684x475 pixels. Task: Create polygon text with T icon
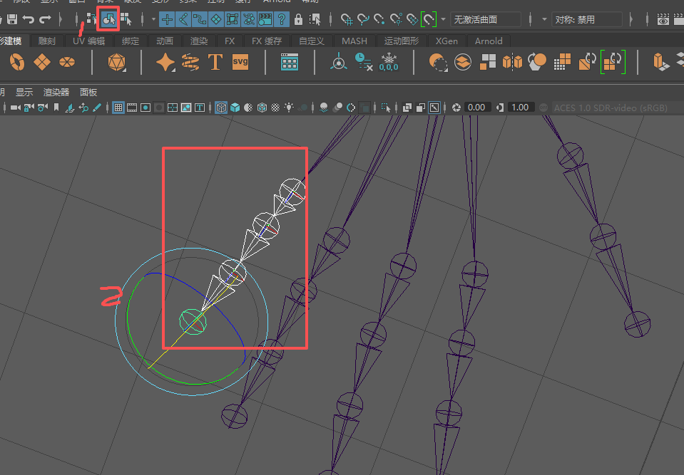pos(215,62)
